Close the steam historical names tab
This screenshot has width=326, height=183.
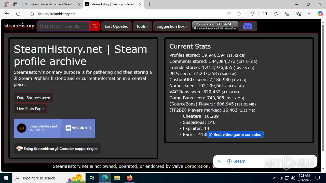click(79, 4)
